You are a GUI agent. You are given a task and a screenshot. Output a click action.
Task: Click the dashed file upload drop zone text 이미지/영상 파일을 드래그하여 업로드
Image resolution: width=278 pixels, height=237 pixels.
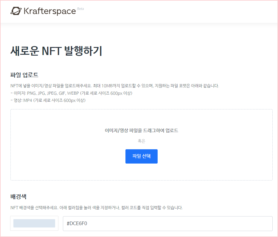pyautogui.click(x=141, y=131)
